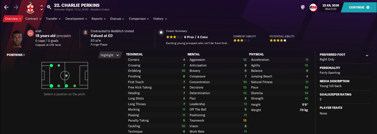Click the world notifications icon near date
Screen dimensions: 377x134
302,7
